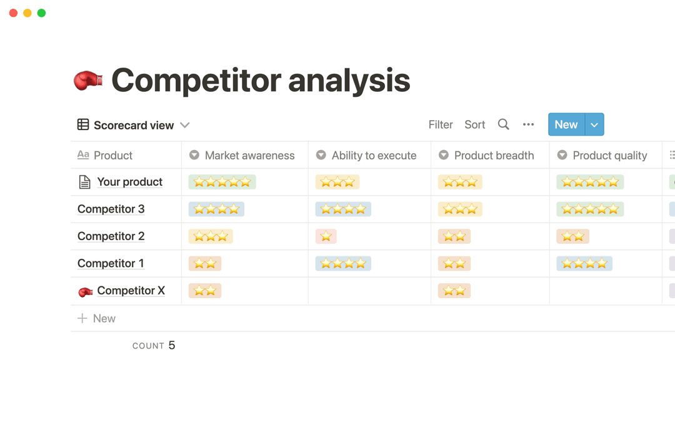Click + New to add a row
The height and width of the screenshot is (422, 675).
pyautogui.click(x=96, y=318)
